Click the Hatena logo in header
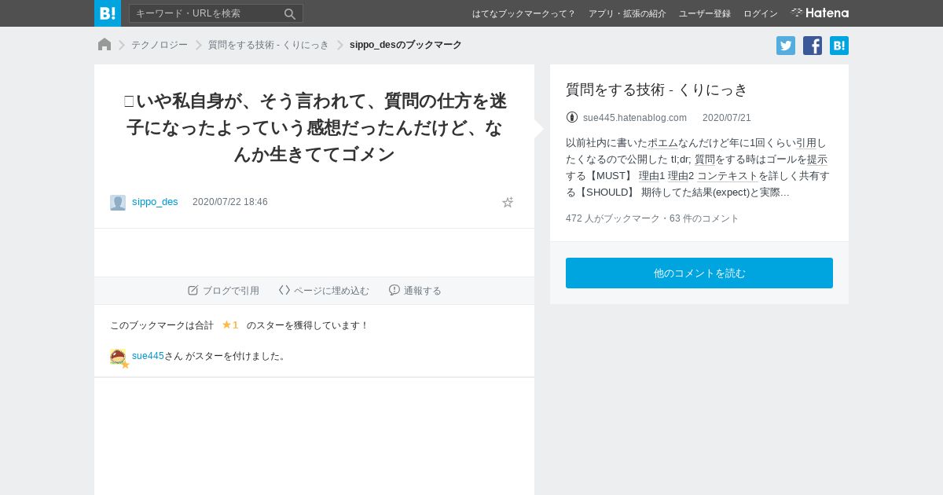The width and height of the screenshot is (943, 495). pyautogui.click(x=820, y=13)
